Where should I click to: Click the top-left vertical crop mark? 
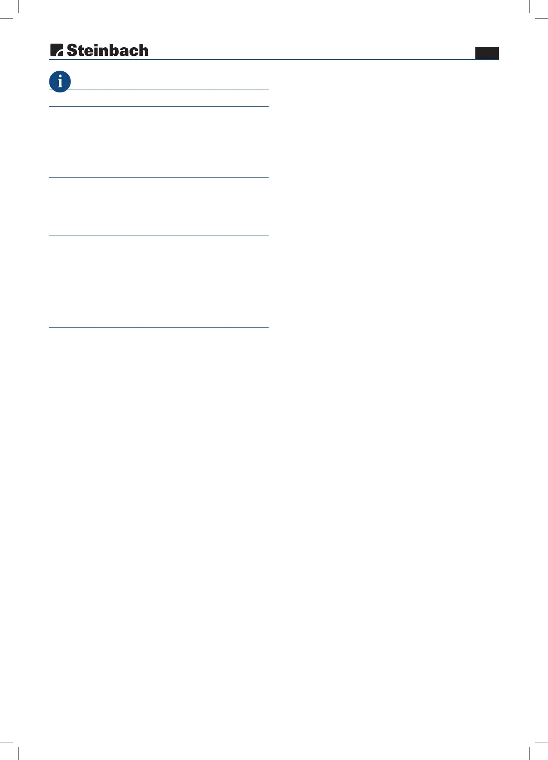point(18,6)
